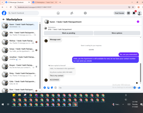Click the address bar URL
This screenshot has width=143, height=113.
35,7
